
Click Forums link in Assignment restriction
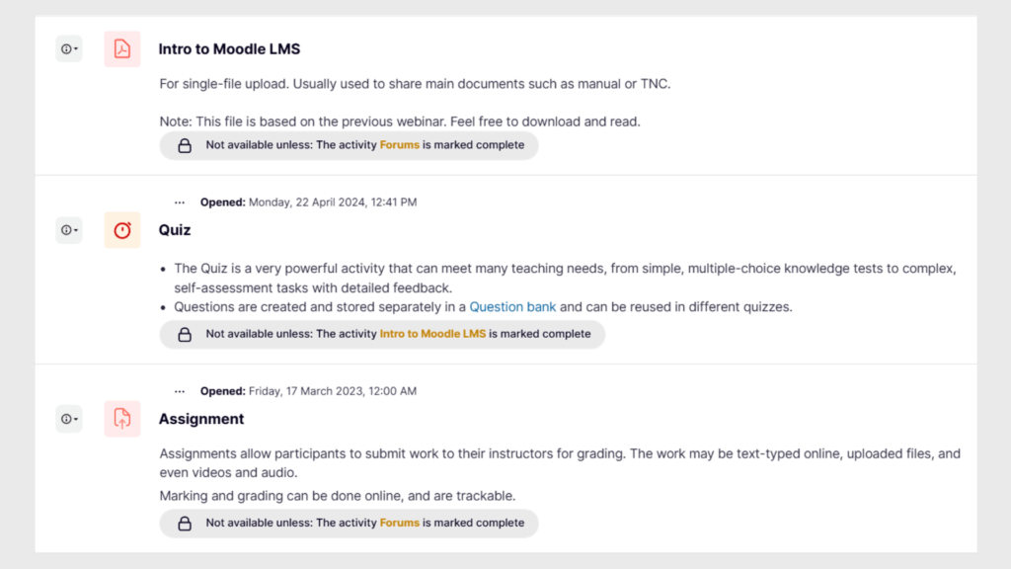(x=399, y=524)
